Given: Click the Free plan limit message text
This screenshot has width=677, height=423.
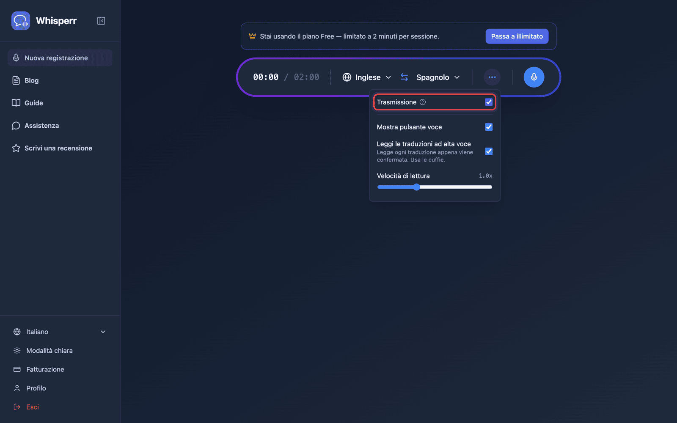Looking at the screenshot, I should [350, 36].
